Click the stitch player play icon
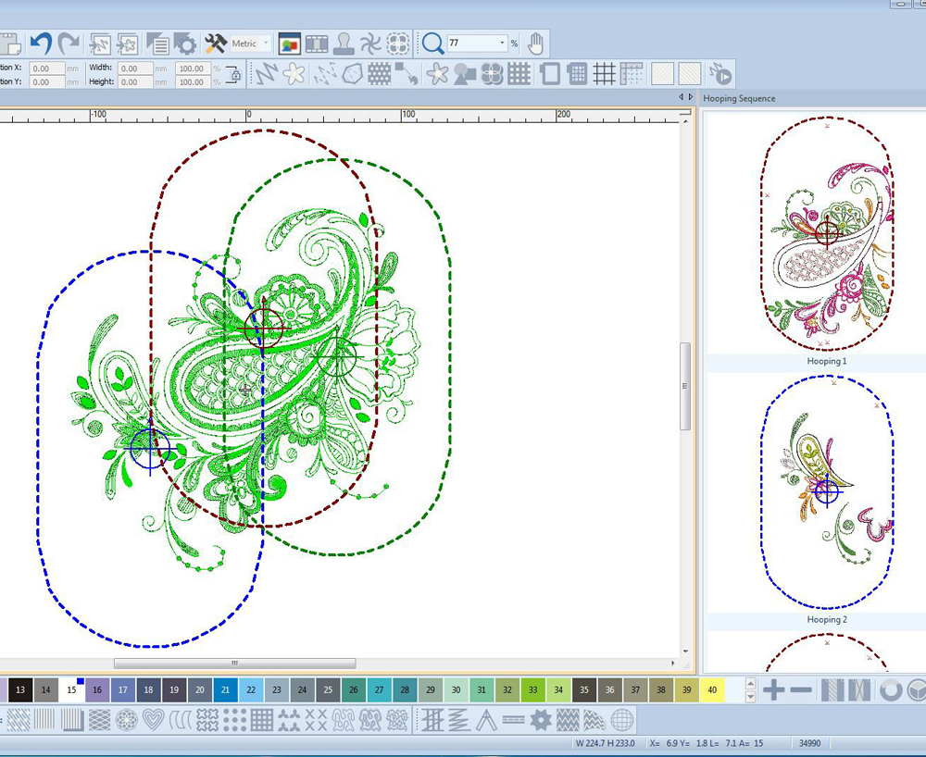The width and height of the screenshot is (926, 757). pos(720,74)
